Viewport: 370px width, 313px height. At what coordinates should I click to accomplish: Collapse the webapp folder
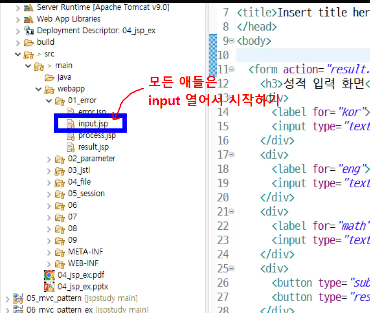pos(38,89)
